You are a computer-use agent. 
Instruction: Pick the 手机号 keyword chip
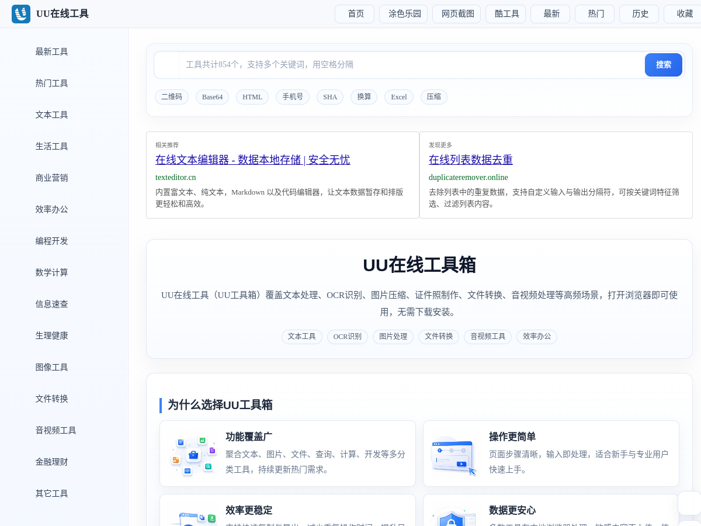click(x=293, y=97)
